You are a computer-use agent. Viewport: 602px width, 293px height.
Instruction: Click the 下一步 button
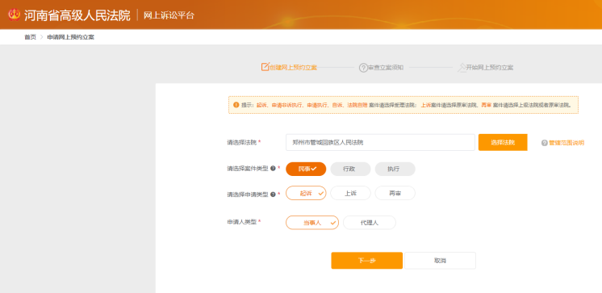(x=367, y=261)
